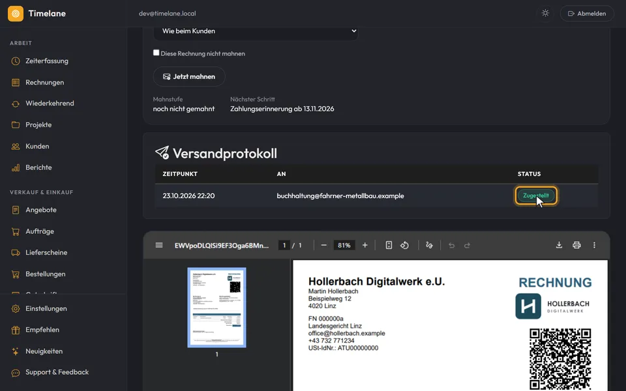This screenshot has height=391, width=626.
Task: Toggle the light/dark theme sun icon
Action: point(545,13)
